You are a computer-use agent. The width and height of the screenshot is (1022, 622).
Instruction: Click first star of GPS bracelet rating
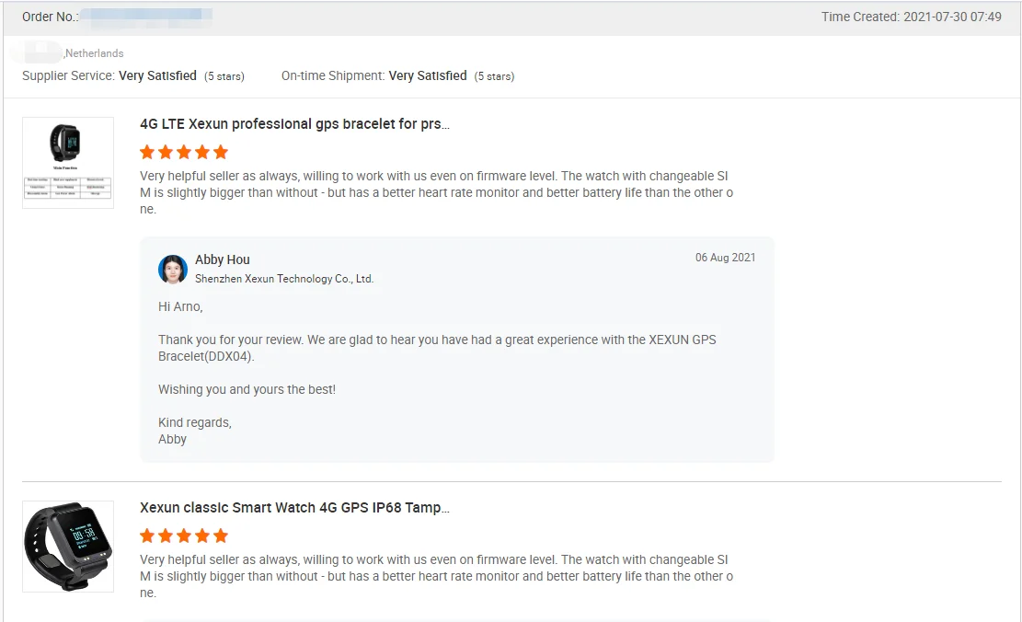(x=147, y=153)
